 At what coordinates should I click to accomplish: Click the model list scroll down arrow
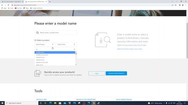(76, 65)
